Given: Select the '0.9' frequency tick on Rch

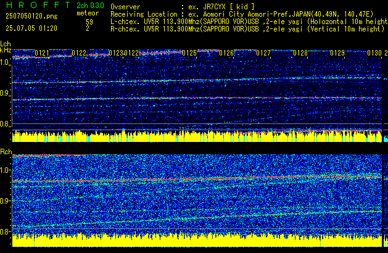Looking at the screenshot, I should click(x=5, y=201).
